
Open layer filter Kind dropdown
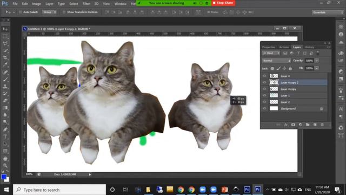click(x=271, y=53)
